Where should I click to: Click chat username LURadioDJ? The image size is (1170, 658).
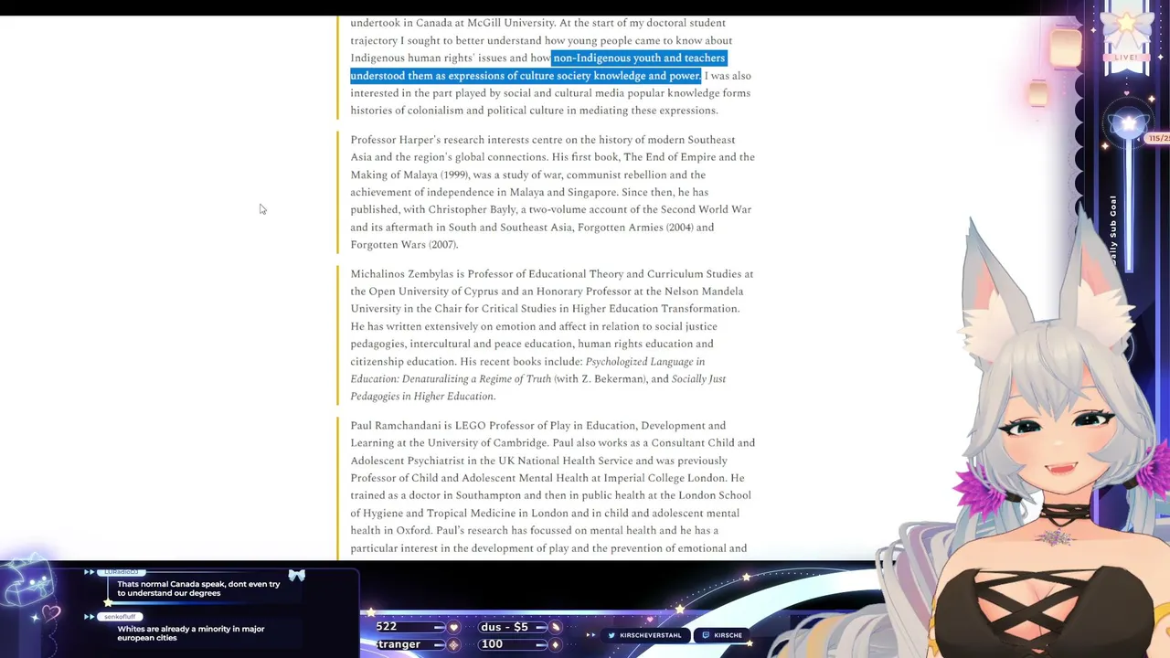point(121,572)
